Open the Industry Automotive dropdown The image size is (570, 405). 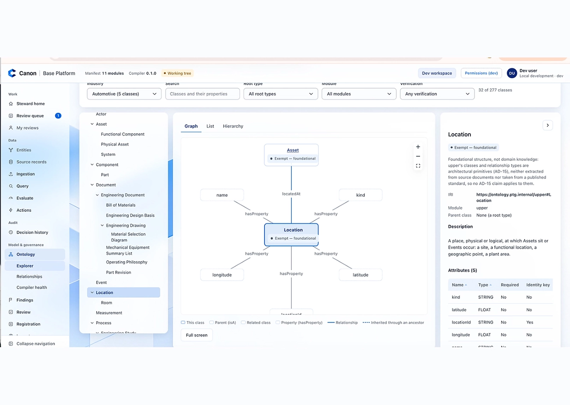(124, 94)
